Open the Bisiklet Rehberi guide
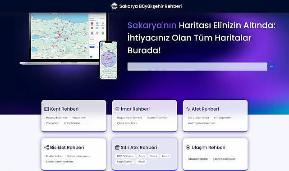 [74, 154]
